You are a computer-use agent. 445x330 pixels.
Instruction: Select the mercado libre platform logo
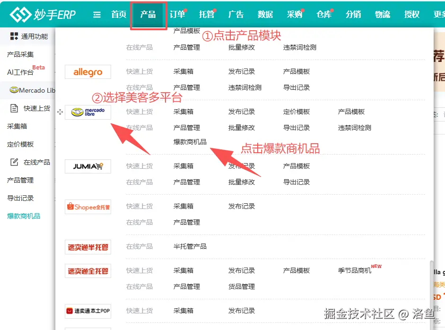87,112
